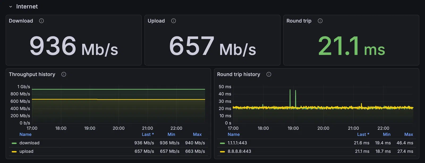Sort Throughput legend by Min
Image resolution: width=425 pixels, height=163 pixels.
point(171,134)
